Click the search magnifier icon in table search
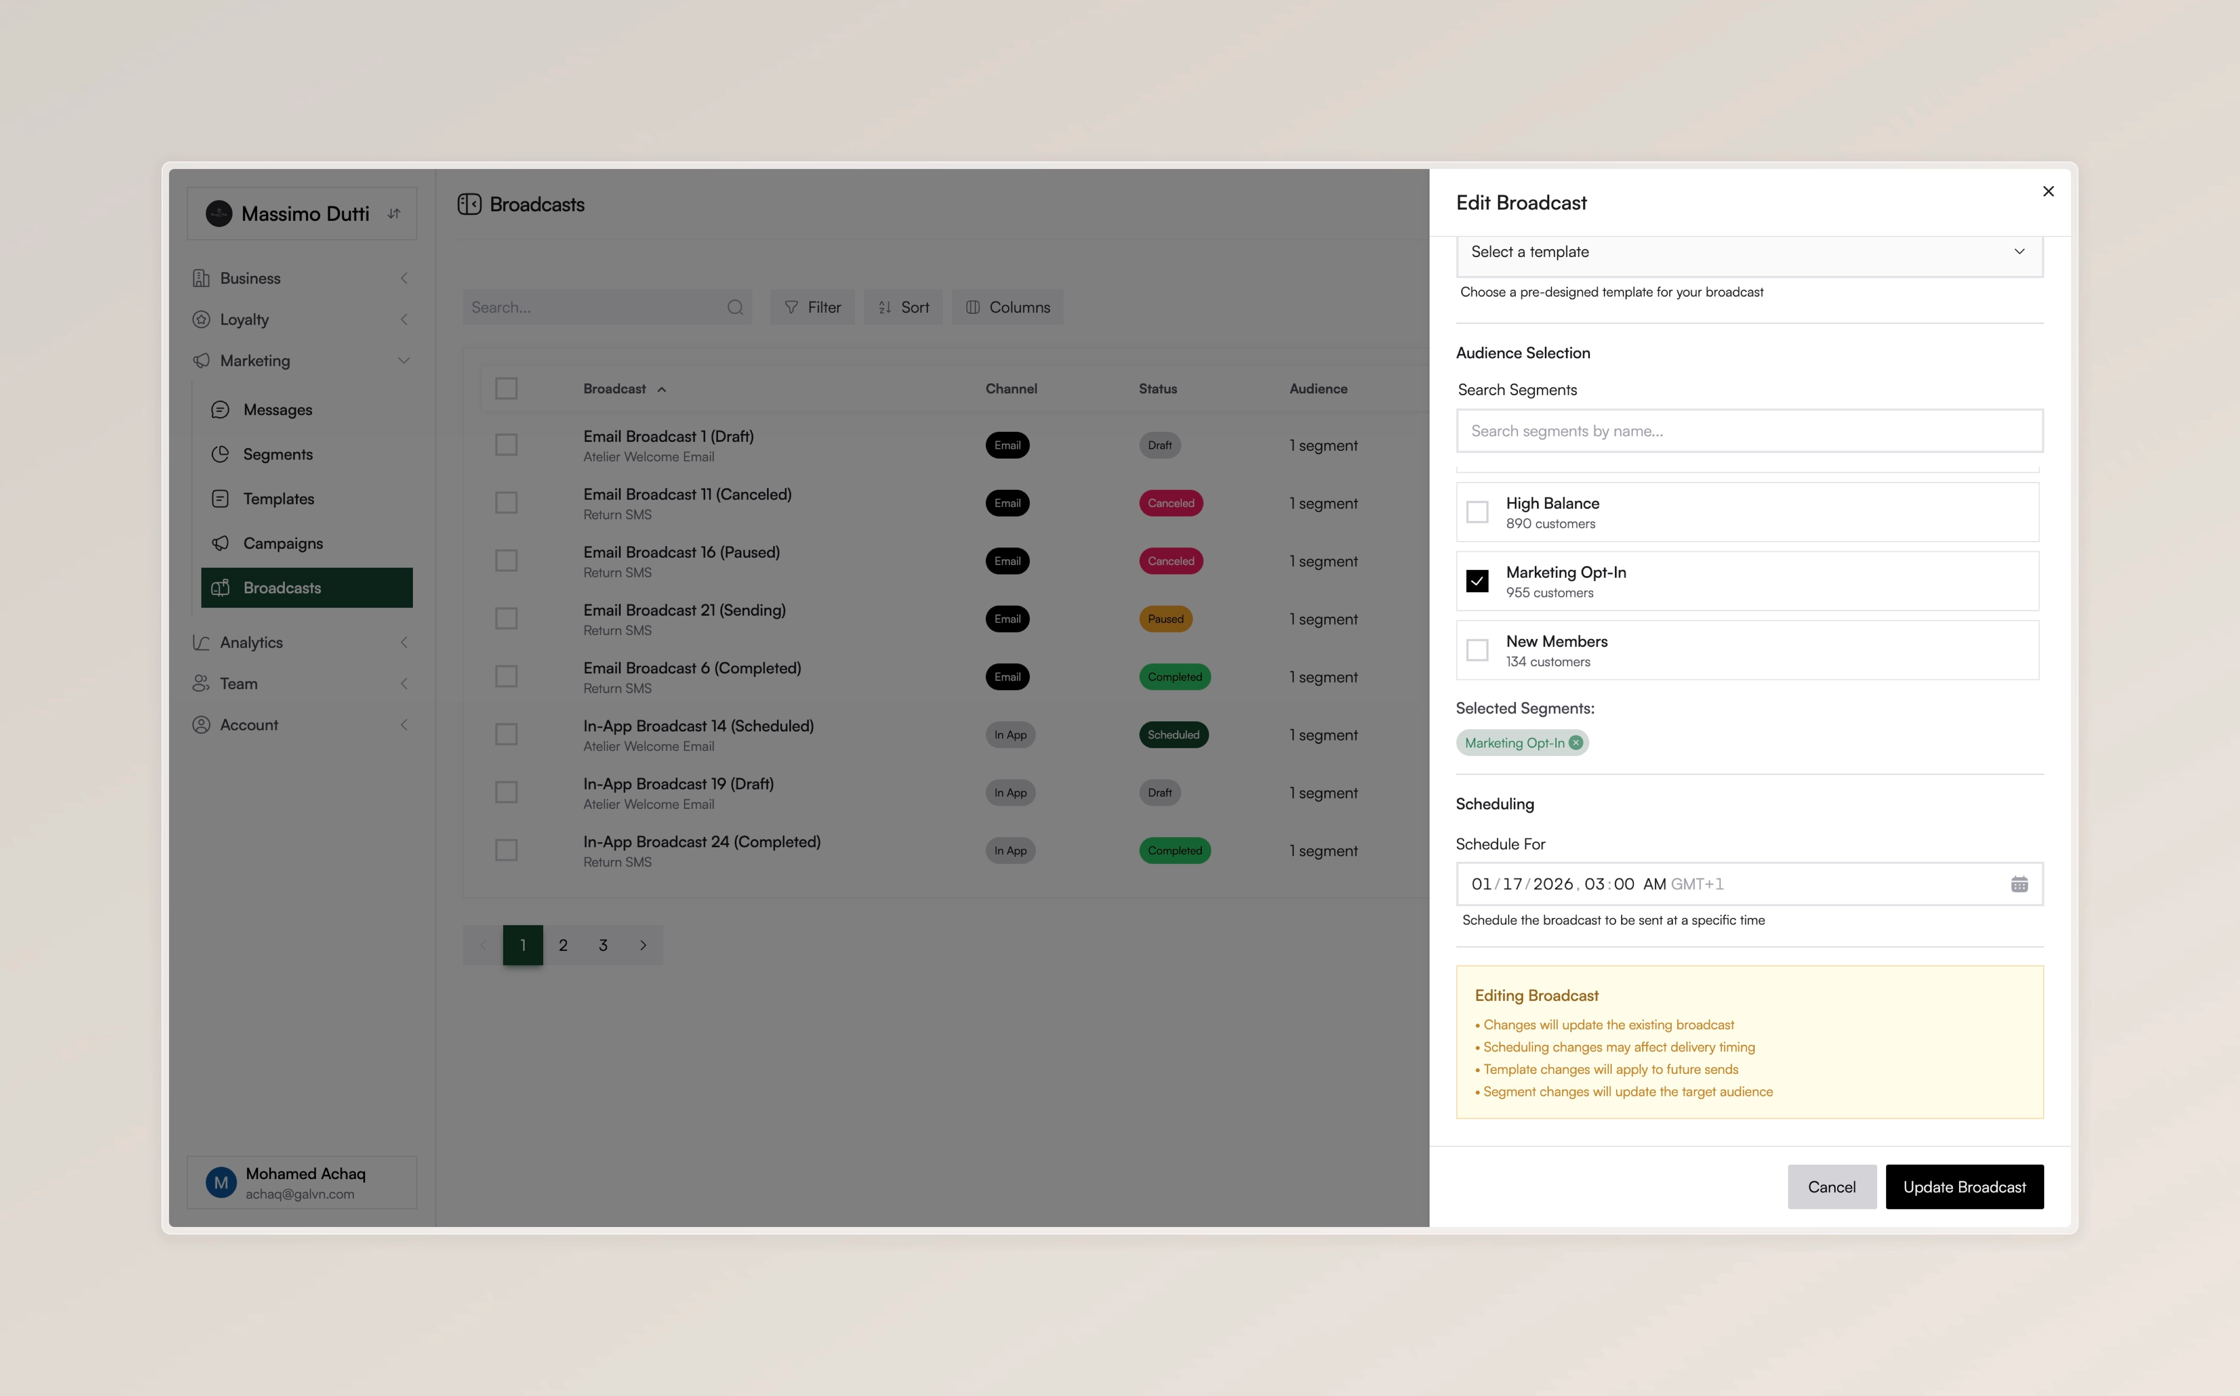 [x=735, y=308]
